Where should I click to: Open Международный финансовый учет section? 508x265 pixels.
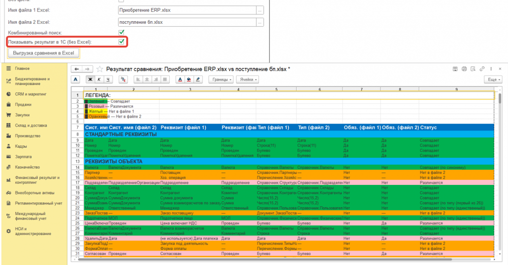[31, 216]
